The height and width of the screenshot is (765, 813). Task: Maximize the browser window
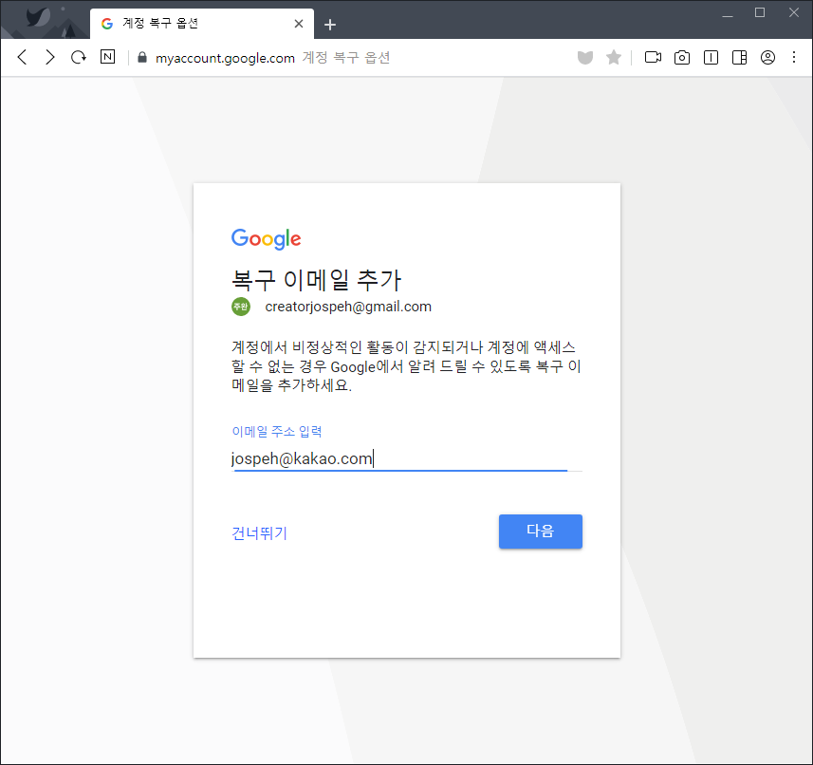pyautogui.click(x=760, y=12)
